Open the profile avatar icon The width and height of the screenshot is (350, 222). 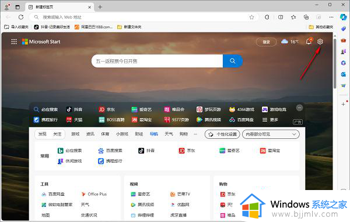(8, 7)
